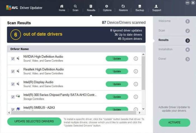Viewport: 196px width, 133px height.
Task: Click storage controller icon beside SATA AHCI driver
Action: [x=18, y=96]
